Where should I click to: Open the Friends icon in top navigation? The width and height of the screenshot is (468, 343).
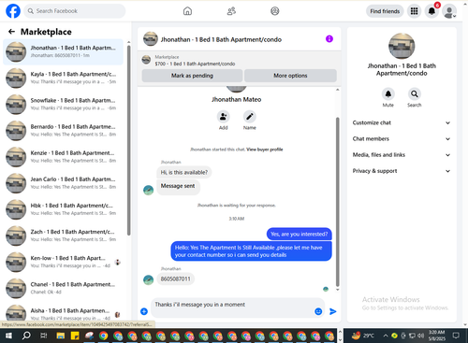(x=231, y=11)
